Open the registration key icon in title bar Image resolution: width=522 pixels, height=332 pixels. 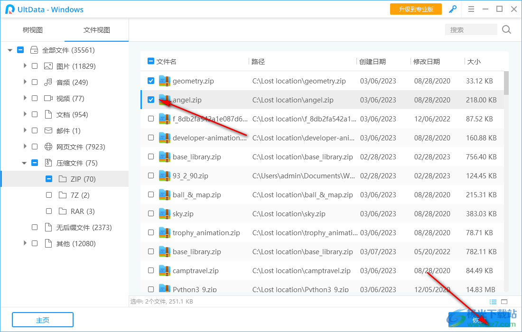pos(452,9)
